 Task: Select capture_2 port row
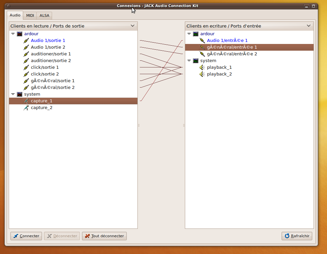coord(73,108)
